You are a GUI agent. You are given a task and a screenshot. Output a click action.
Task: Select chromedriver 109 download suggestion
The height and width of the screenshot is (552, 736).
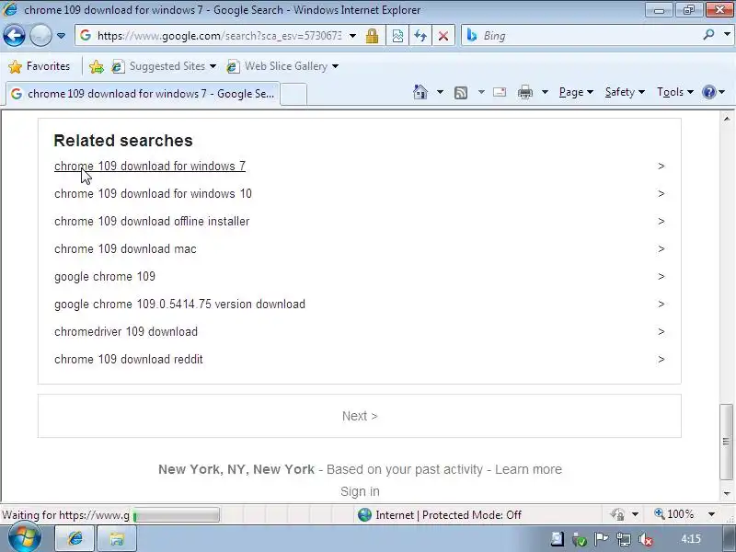(x=126, y=332)
